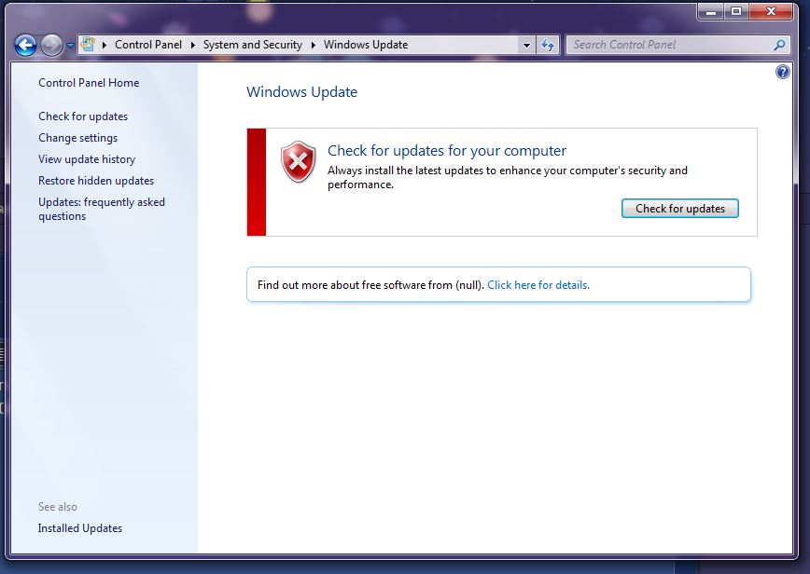This screenshot has height=574, width=810.
Task: Close the Windows Update window
Action: [x=771, y=11]
